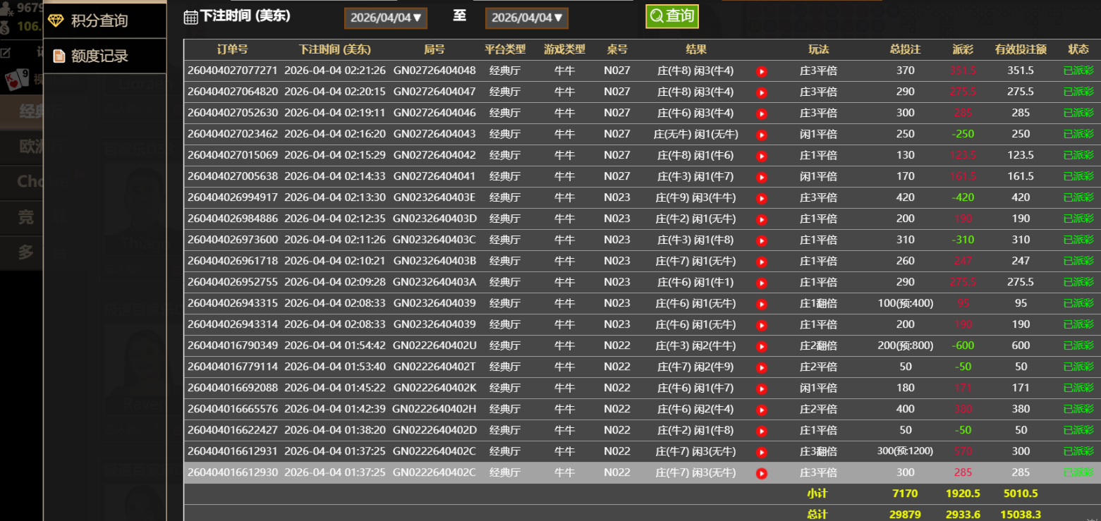
Task: Play replay for round GN0232640403E
Action: (x=762, y=198)
